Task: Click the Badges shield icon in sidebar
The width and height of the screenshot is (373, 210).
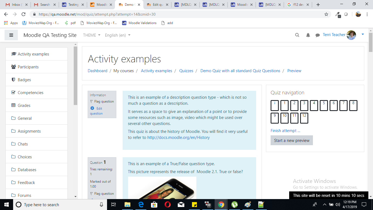Action: 13,80
